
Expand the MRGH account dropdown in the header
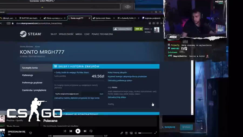(x=148, y=29)
